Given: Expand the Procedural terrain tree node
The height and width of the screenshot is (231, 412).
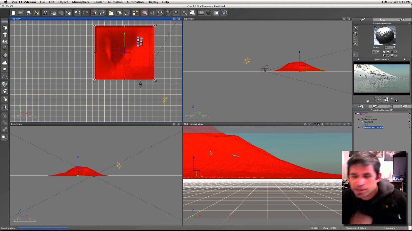Looking at the screenshot, I should [359, 127].
